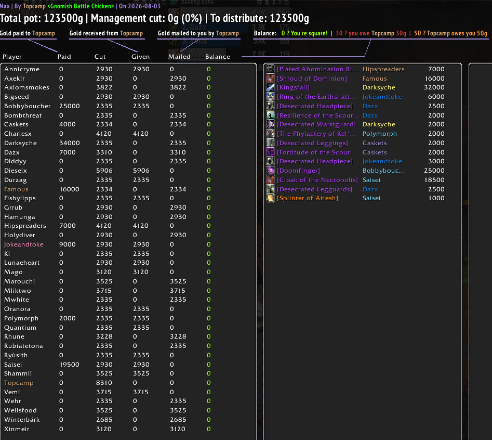Screen dimensions: 492x440
Task: Click the Doomfinger wand icon
Action: (x=270, y=171)
